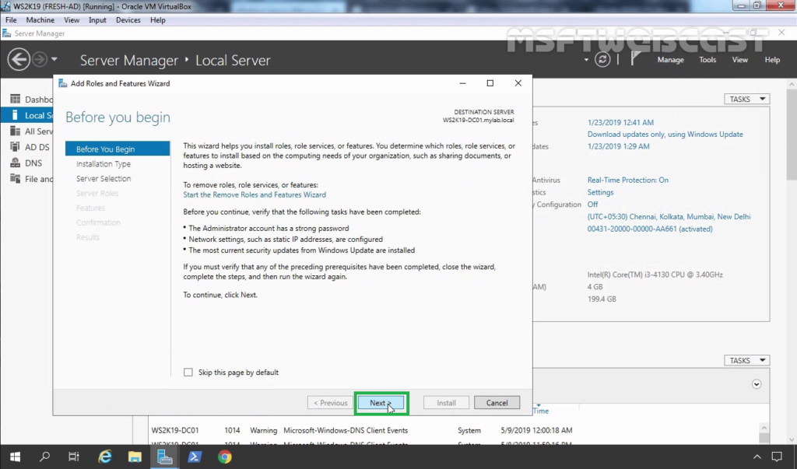Open the VirtualBox Devices menu
This screenshot has width=797, height=469.
(128, 19)
